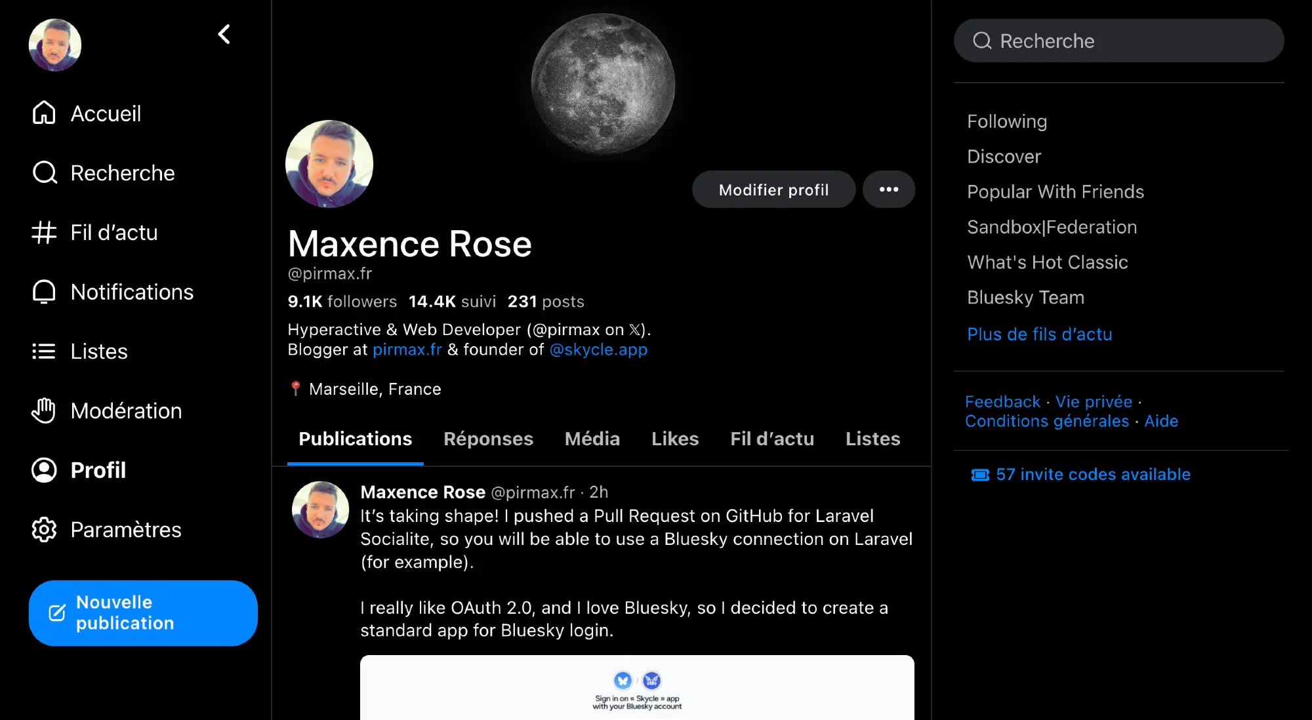This screenshot has width=1312, height=720.
Task: Open Sandbox|Federation feed
Action: click(1052, 227)
